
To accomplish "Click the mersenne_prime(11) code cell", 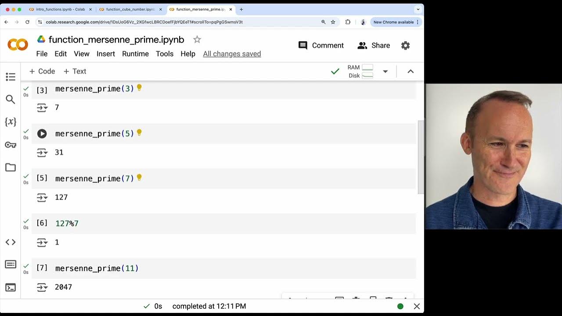I will click(223, 268).
